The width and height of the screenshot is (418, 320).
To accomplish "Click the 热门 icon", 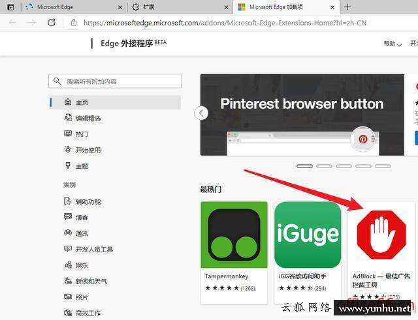I will tap(68, 134).
